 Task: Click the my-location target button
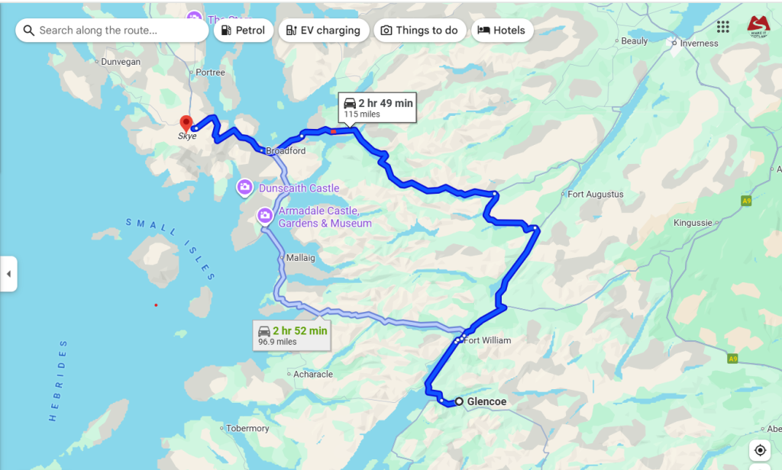click(x=760, y=450)
